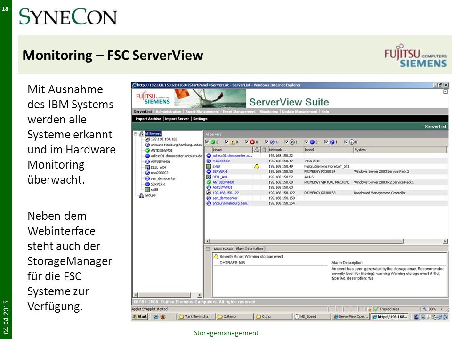The height and width of the screenshot is (339, 452).
Task: Click the alarm bell column header icon
Action: click(257, 150)
